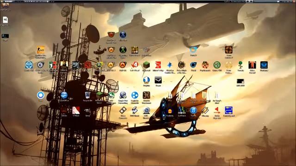The image size is (296, 166).
Task: Open the red and white icon left of GIMP
Action: point(76,111)
